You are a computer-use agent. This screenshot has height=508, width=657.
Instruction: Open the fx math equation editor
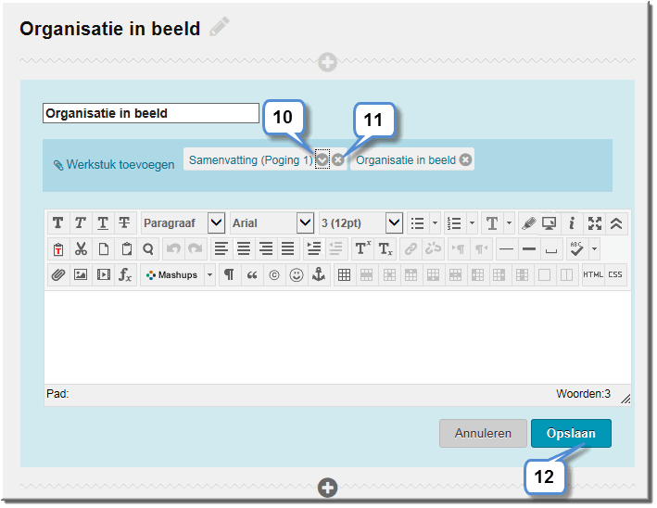tap(125, 275)
